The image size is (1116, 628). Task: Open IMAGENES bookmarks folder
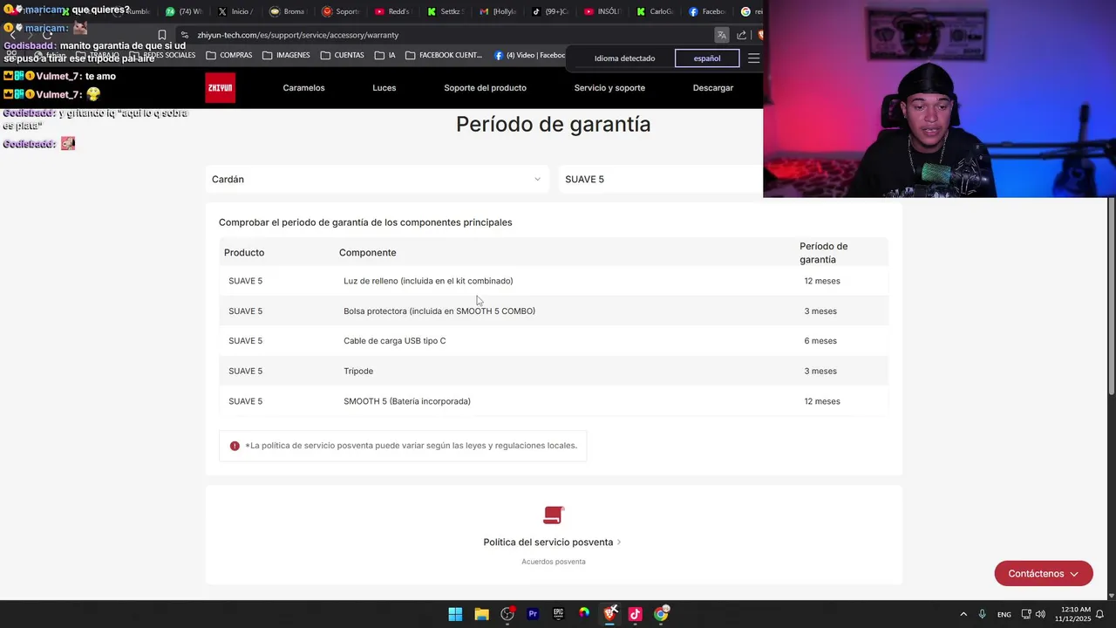(286, 55)
